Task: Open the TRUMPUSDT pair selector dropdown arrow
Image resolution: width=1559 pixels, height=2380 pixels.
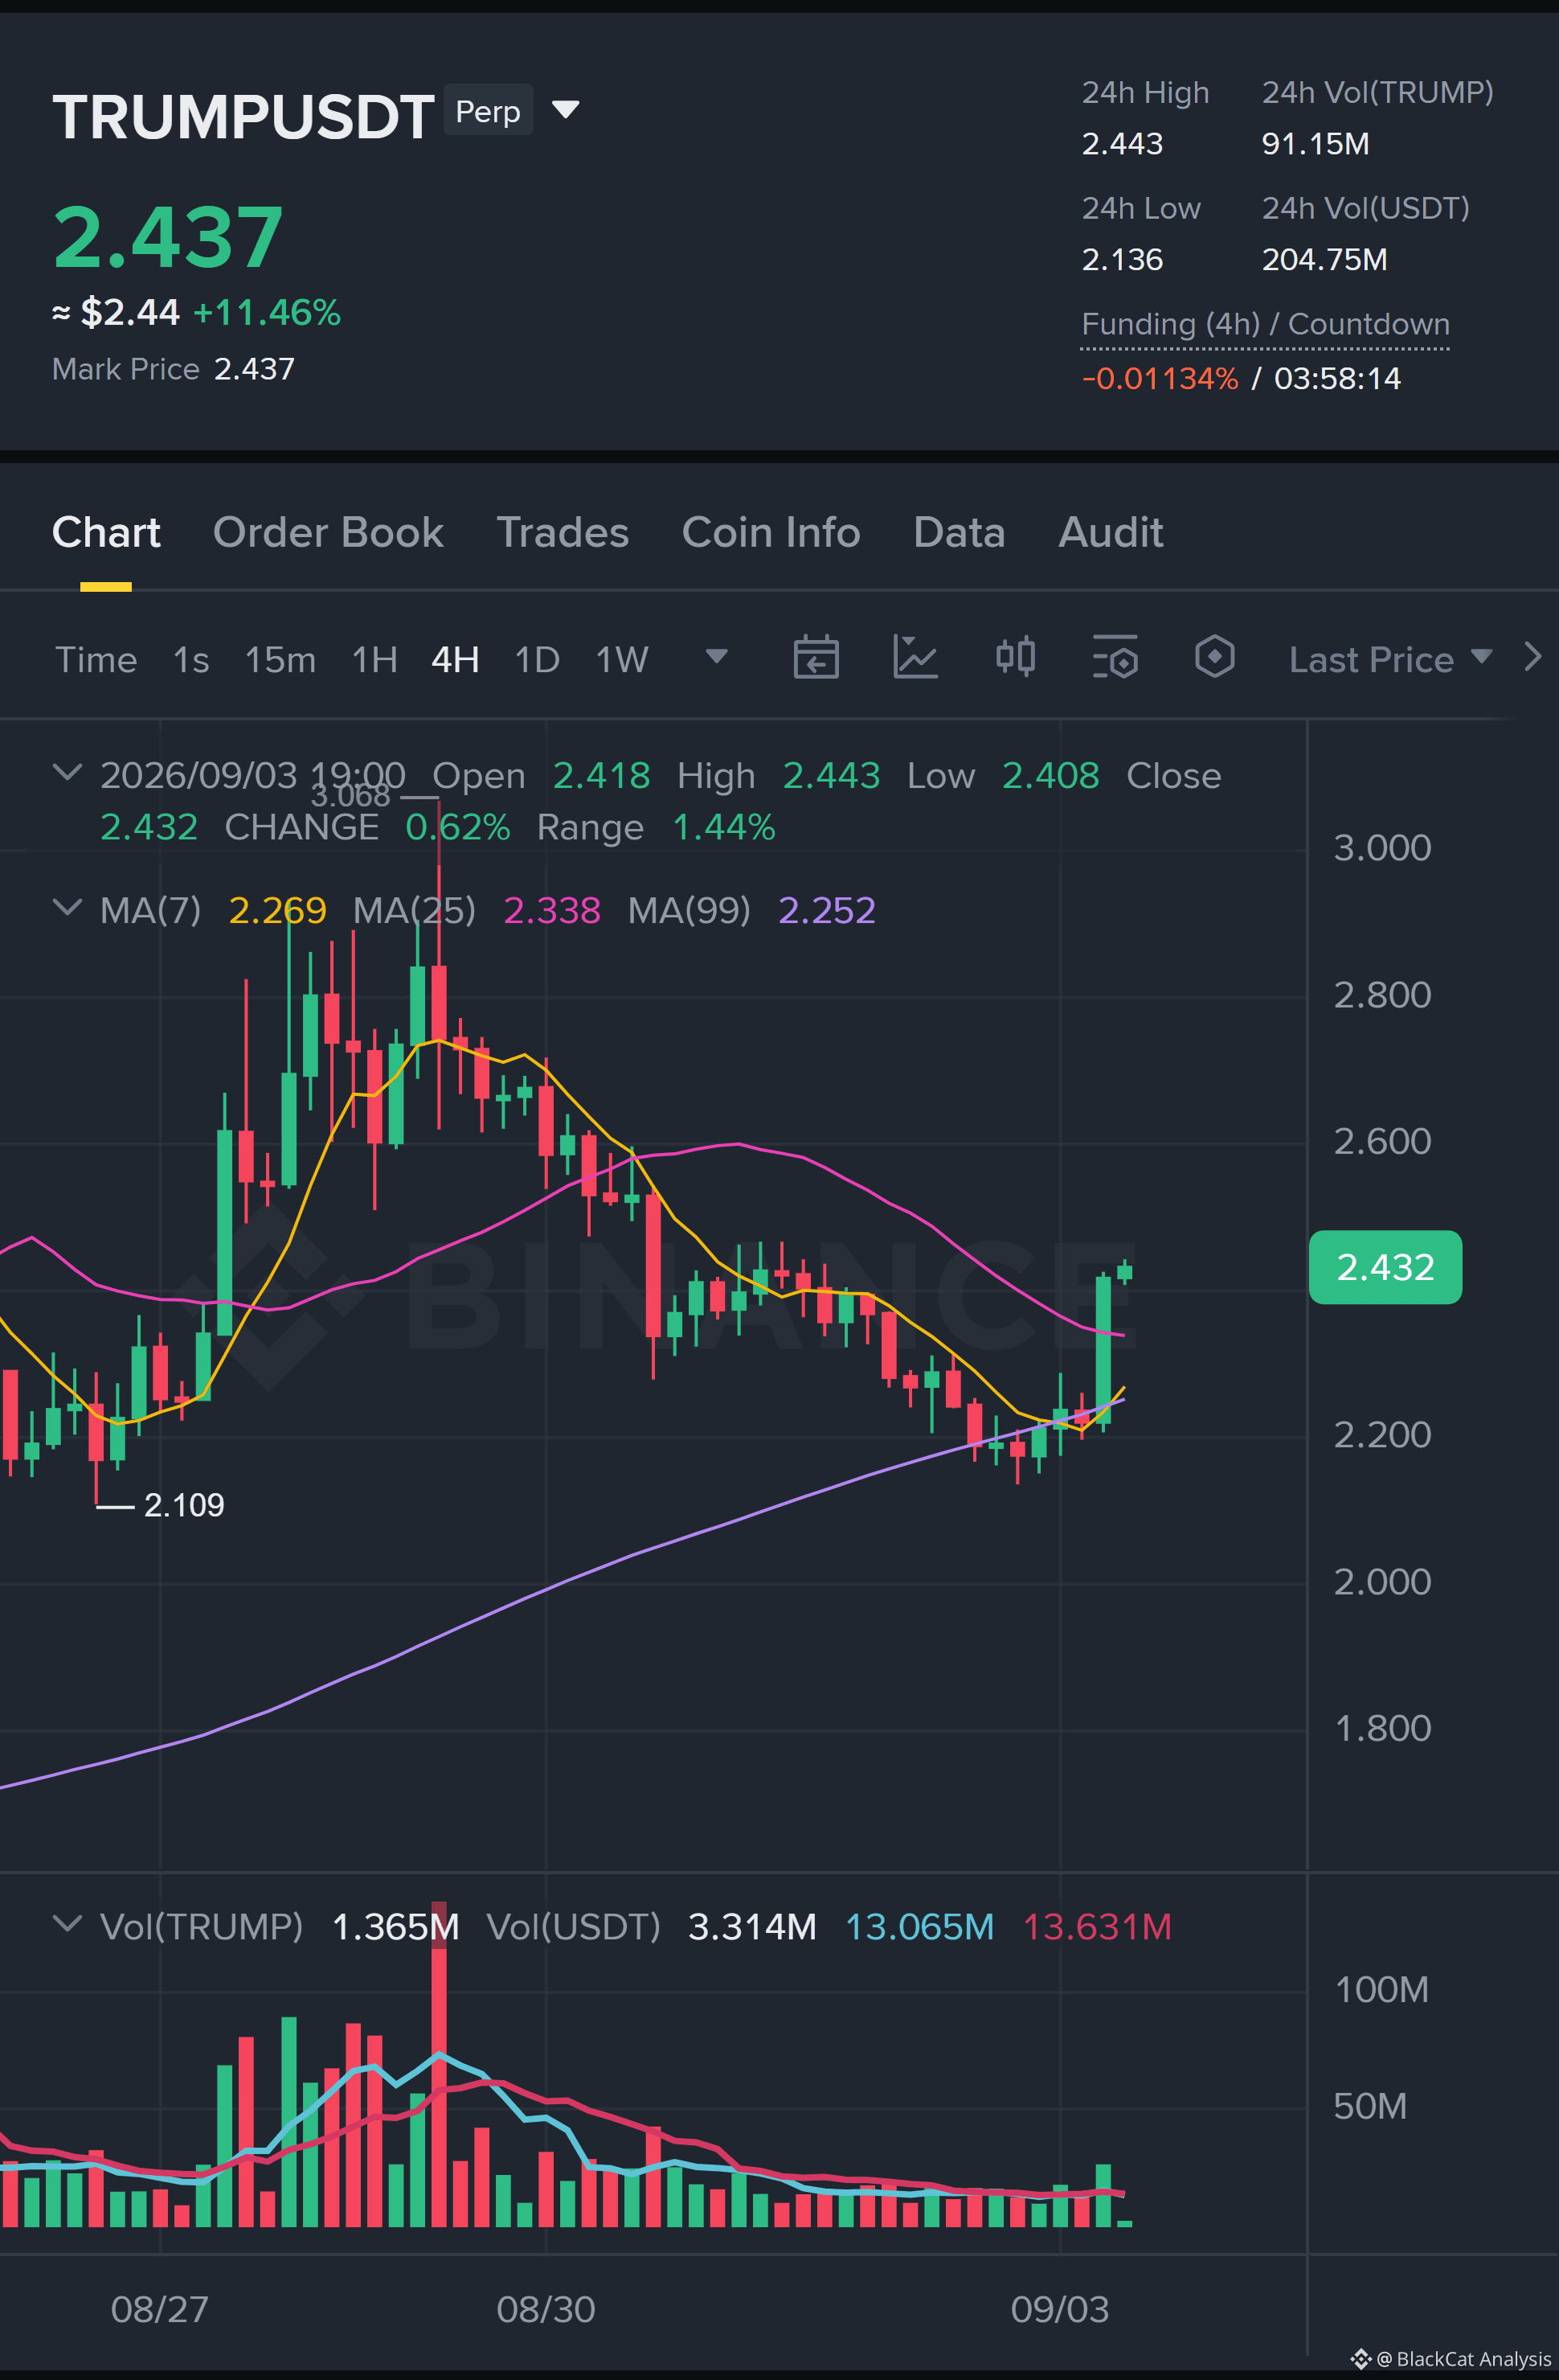Action: point(566,109)
